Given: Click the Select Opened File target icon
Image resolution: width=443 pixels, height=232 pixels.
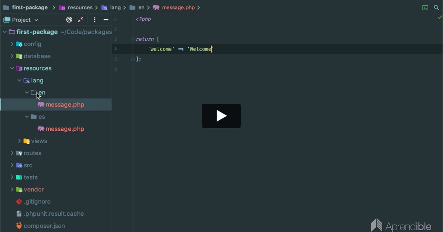Looking at the screenshot, I should click(69, 20).
